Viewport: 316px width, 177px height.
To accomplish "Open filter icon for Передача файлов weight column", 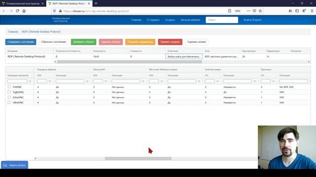I will (50, 81).
